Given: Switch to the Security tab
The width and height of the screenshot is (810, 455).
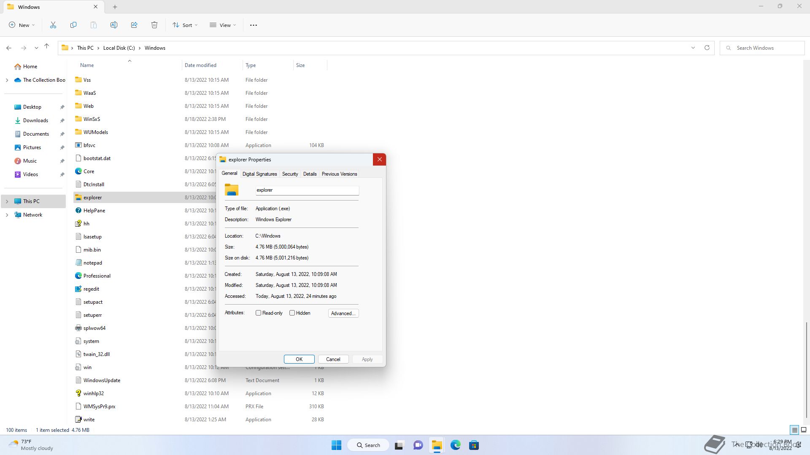Looking at the screenshot, I should point(290,174).
